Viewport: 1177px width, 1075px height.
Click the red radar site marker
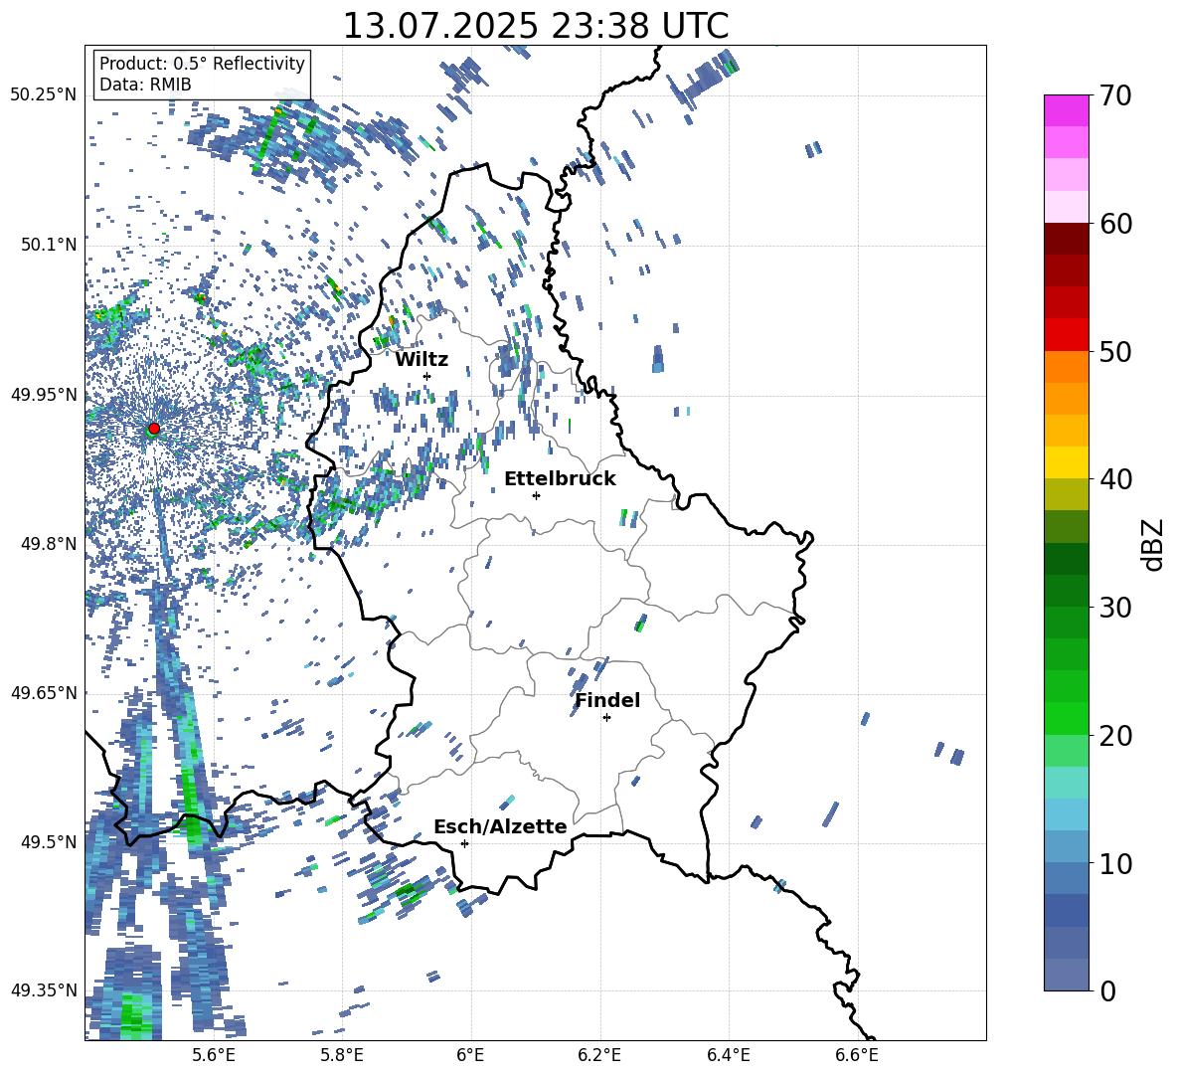pyautogui.click(x=154, y=428)
